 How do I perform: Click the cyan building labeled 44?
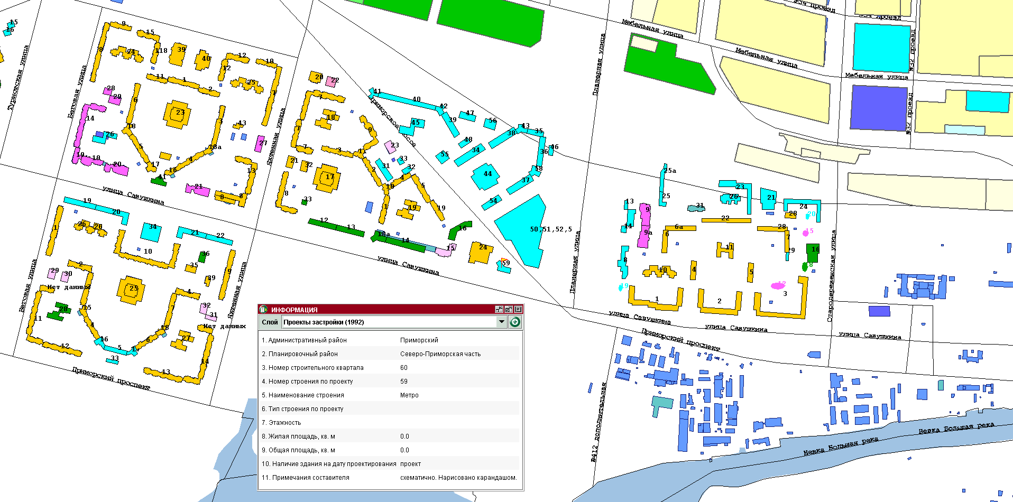485,177
